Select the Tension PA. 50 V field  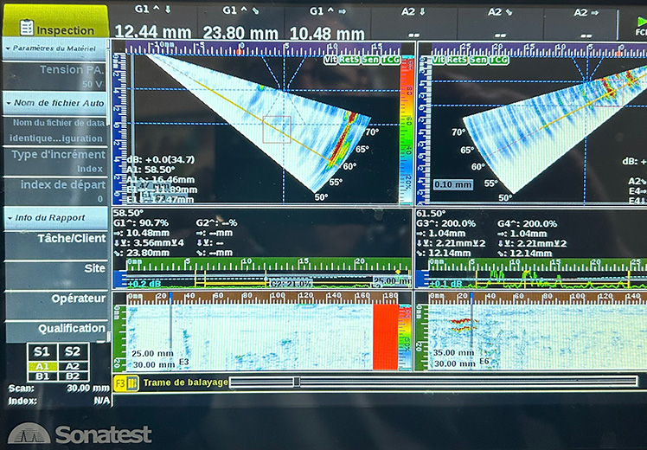pos(55,76)
